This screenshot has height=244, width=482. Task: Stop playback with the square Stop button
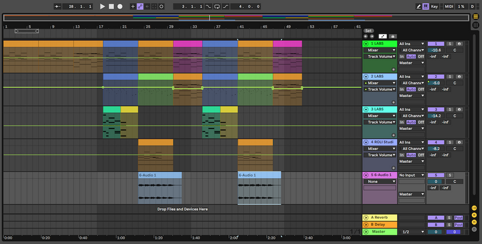coord(111,6)
